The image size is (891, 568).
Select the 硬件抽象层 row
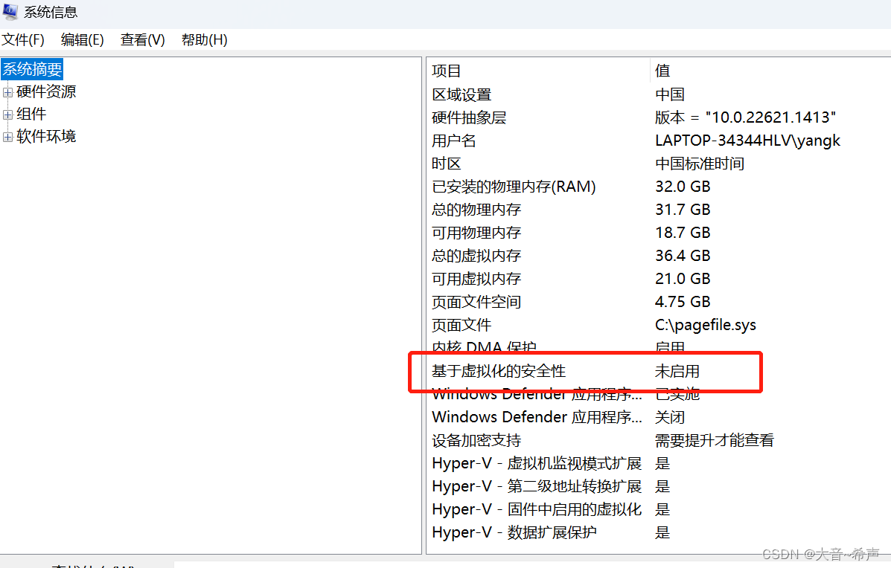660,117
